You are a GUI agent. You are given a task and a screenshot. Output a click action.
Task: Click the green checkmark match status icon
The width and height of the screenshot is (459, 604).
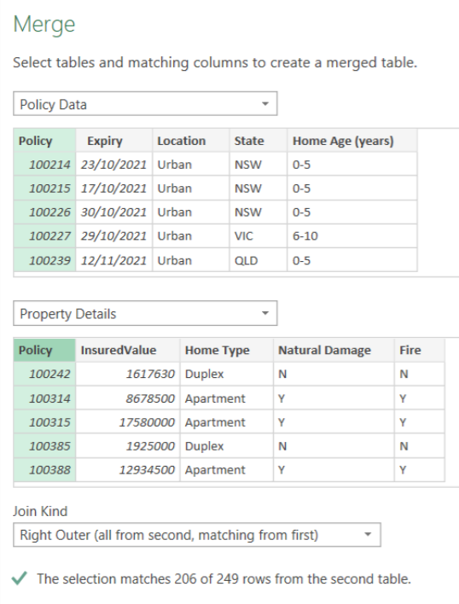[20, 578]
